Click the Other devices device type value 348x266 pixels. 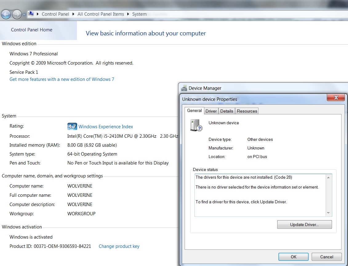pyautogui.click(x=260, y=139)
